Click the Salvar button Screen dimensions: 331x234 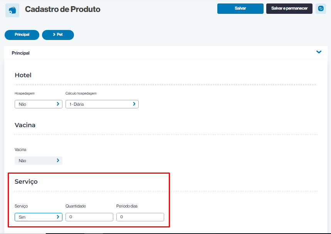pos(240,8)
